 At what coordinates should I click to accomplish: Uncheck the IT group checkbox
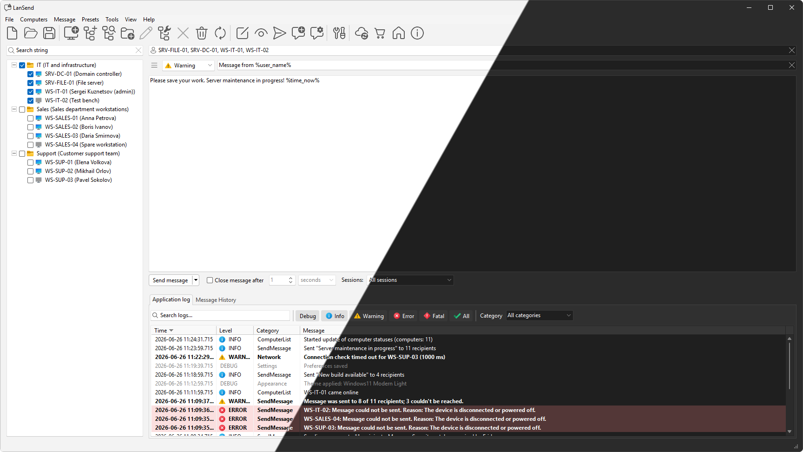(22, 65)
